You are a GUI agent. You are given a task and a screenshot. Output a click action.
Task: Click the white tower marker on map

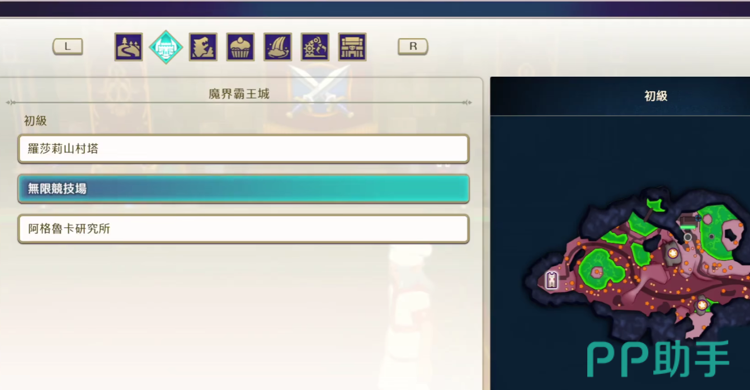pyautogui.click(x=552, y=280)
